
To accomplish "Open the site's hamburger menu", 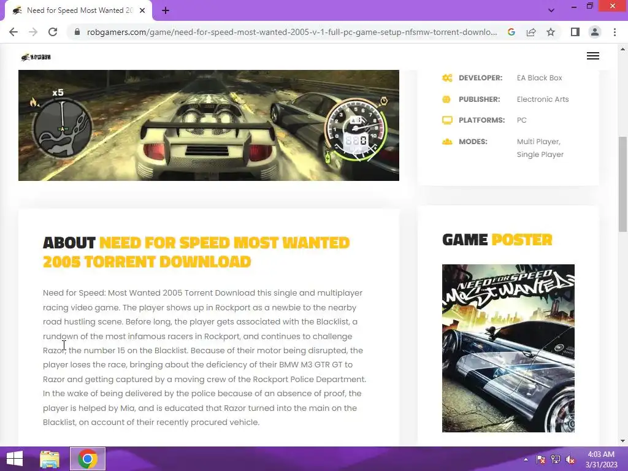I will (593, 56).
